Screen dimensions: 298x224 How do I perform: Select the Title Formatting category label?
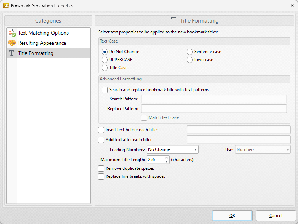coord(36,53)
